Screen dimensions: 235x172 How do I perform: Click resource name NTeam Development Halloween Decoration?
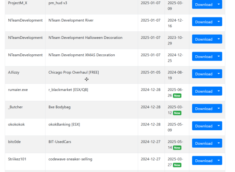pyautogui.click(x=86, y=37)
